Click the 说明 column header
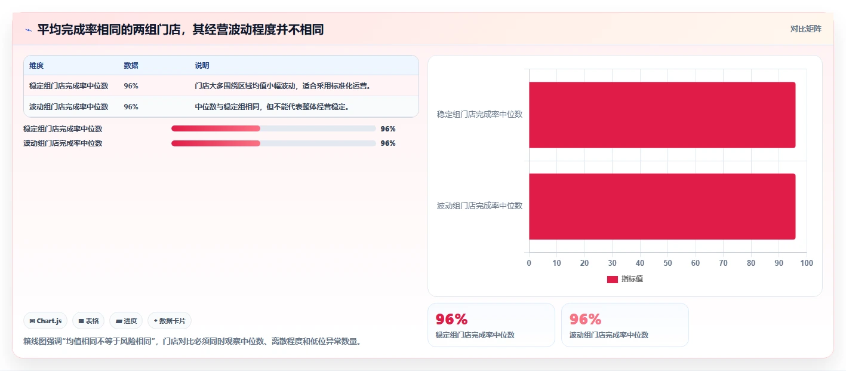Image resolution: width=846 pixels, height=371 pixels. click(x=202, y=66)
